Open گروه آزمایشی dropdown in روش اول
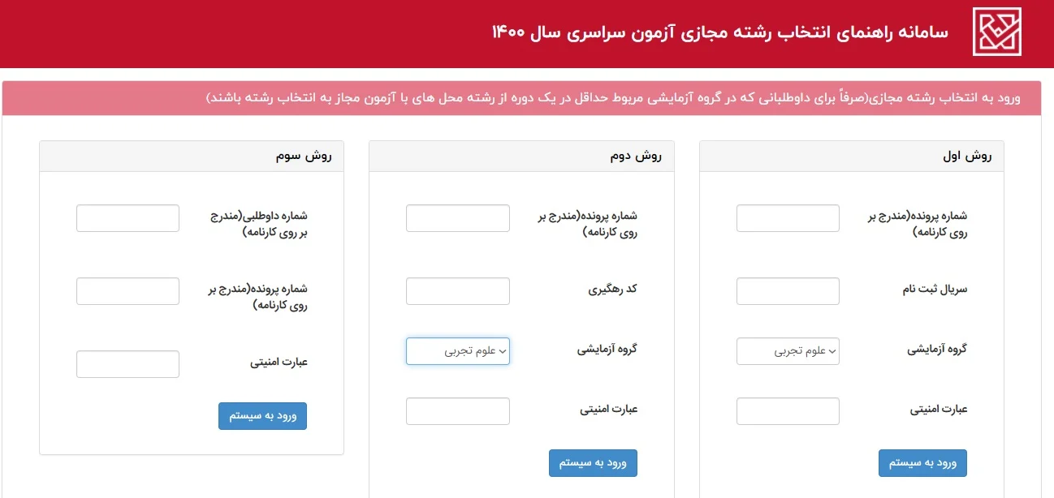The height and width of the screenshot is (498, 1054). click(788, 351)
